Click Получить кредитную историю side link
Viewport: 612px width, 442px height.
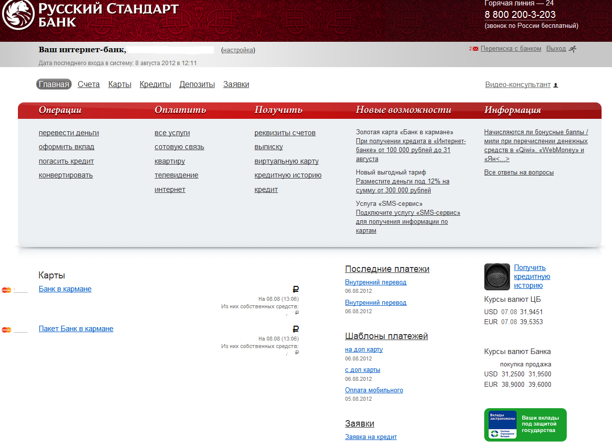click(x=532, y=276)
